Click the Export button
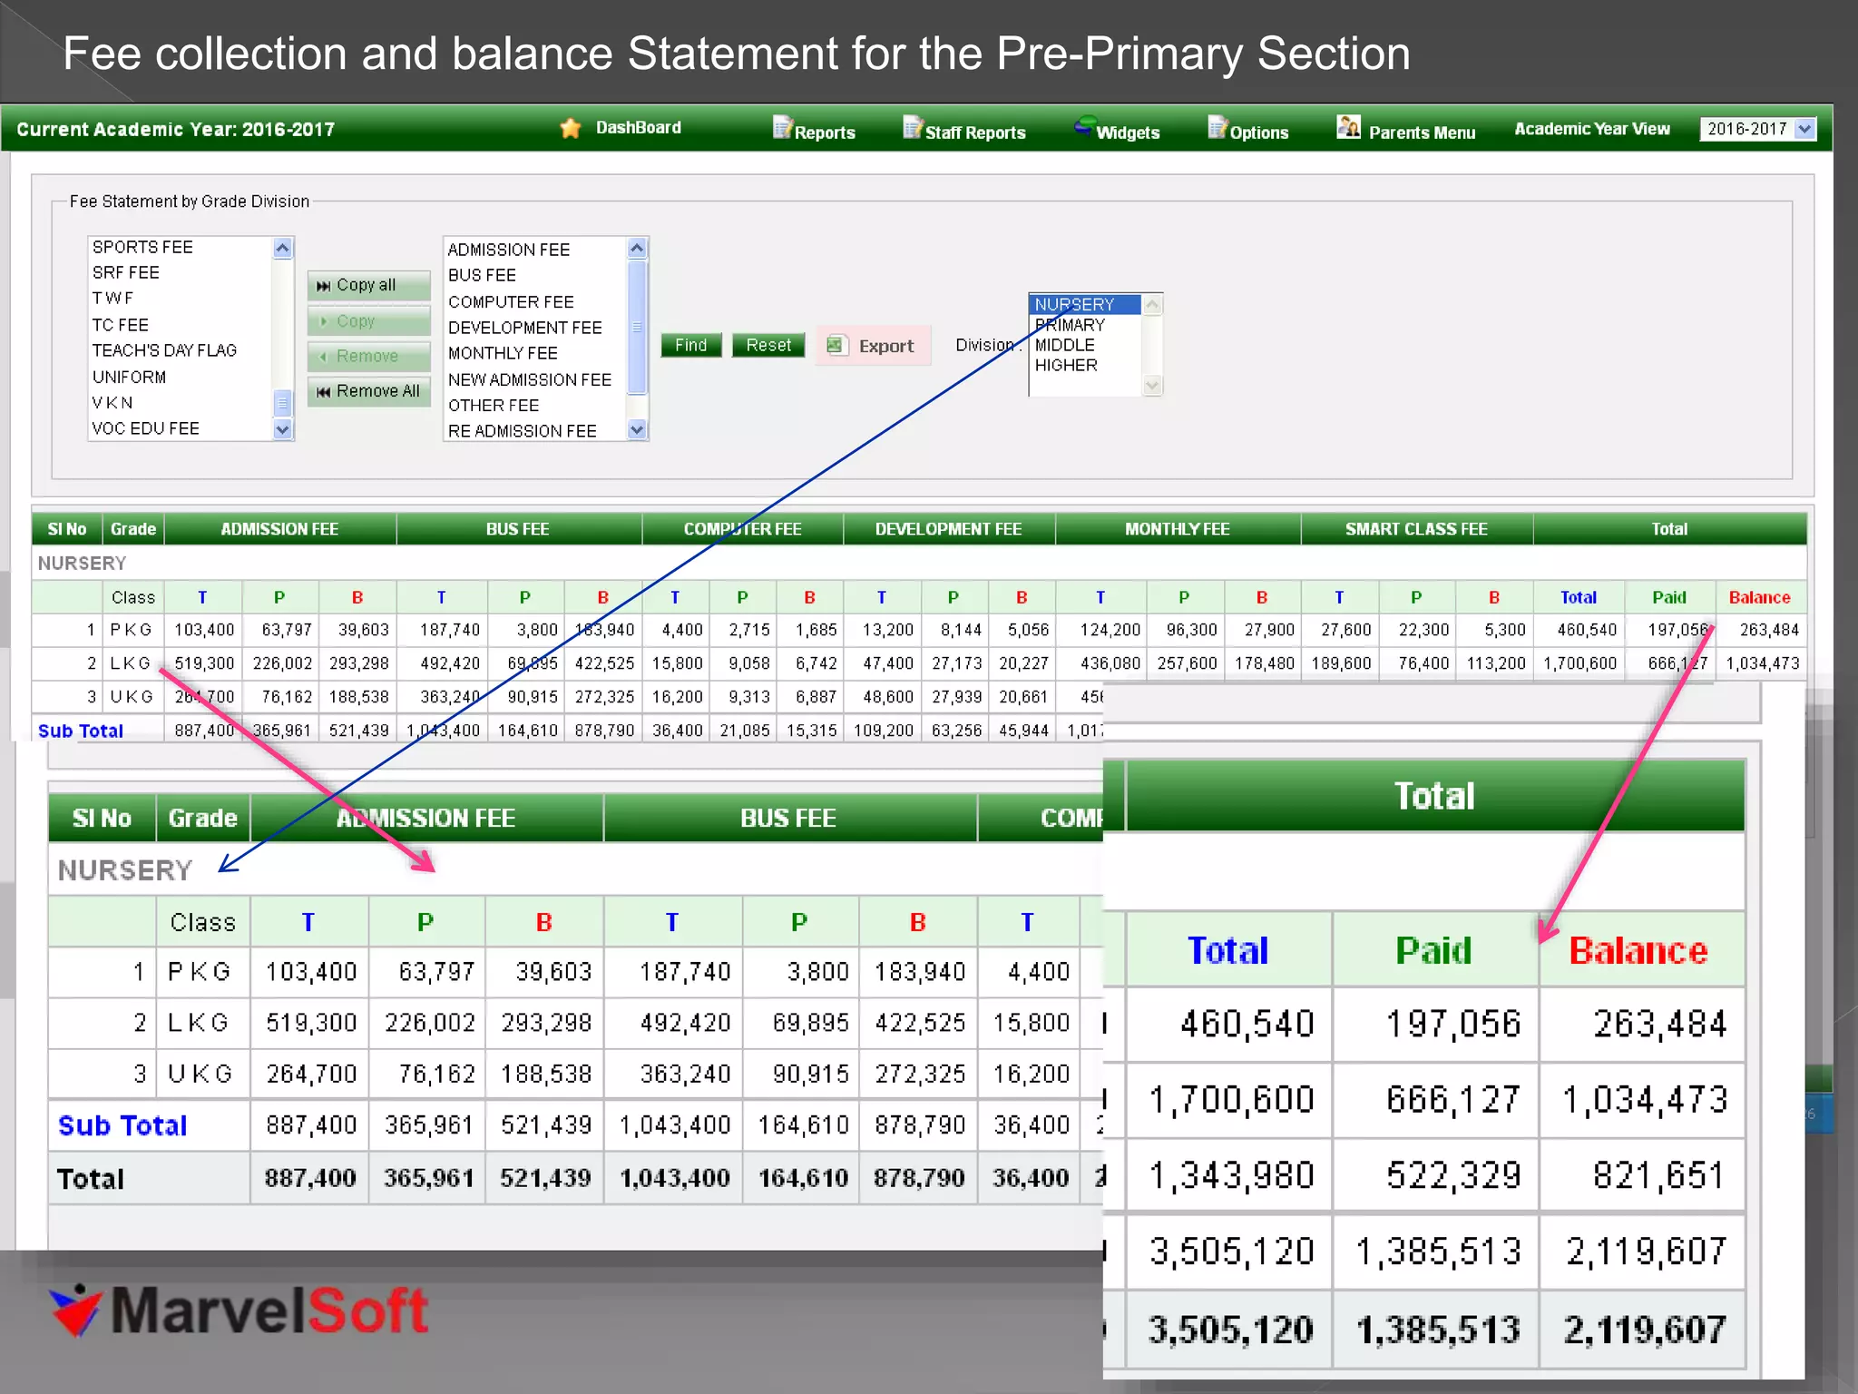The width and height of the screenshot is (1858, 1394). [x=873, y=346]
